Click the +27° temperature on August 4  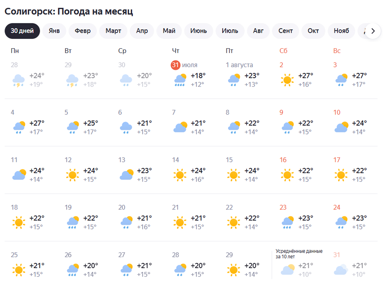pos(37,123)
